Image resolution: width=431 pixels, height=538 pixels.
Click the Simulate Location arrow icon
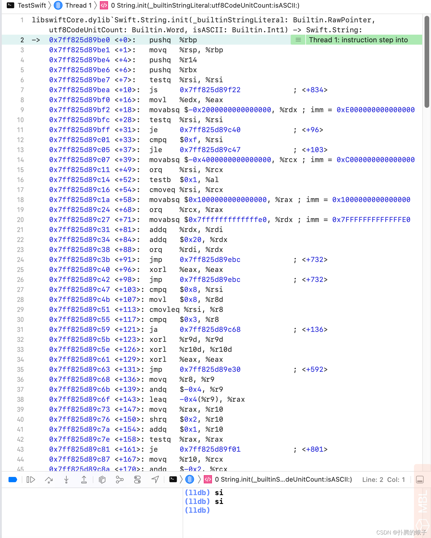click(155, 480)
